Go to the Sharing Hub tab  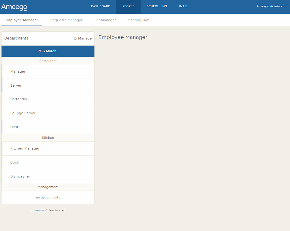[x=138, y=20]
